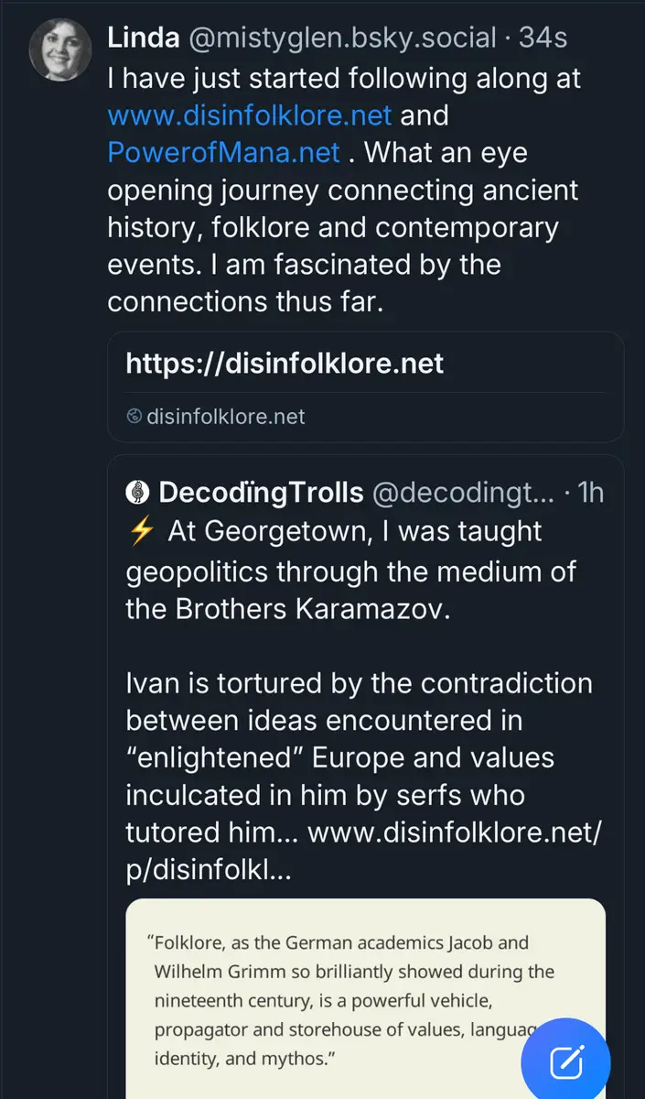Screen dimensions: 645x1099
Task: Tap the compose new post button
Action: (565, 1063)
